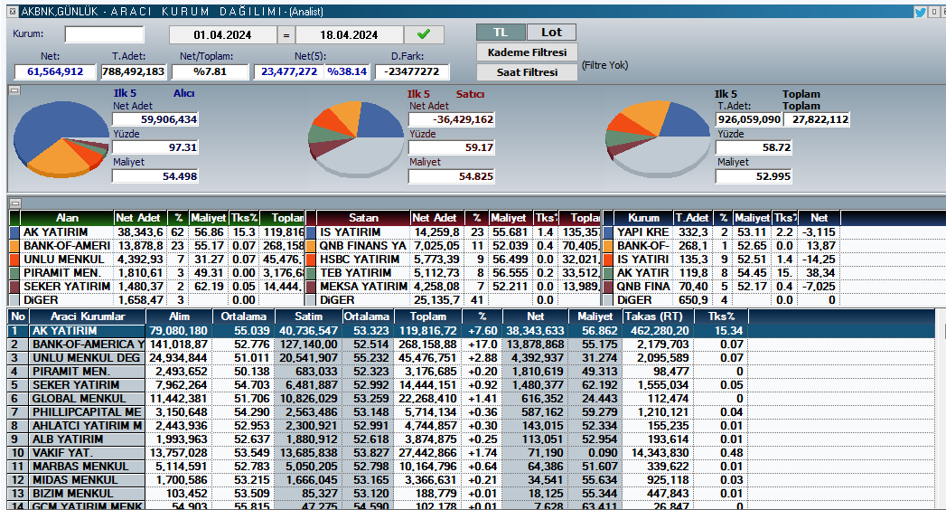The height and width of the screenshot is (510, 946).
Task: Sort main table by Takas (RT) column
Action: click(656, 316)
